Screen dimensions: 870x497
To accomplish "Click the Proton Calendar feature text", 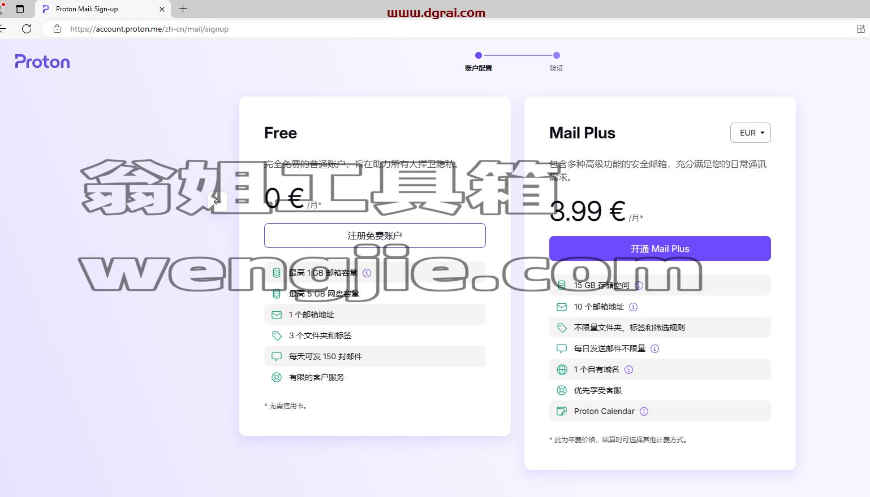I will tap(604, 411).
